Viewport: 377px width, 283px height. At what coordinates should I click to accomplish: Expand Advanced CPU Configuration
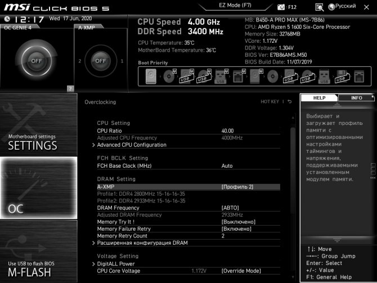click(x=131, y=145)
